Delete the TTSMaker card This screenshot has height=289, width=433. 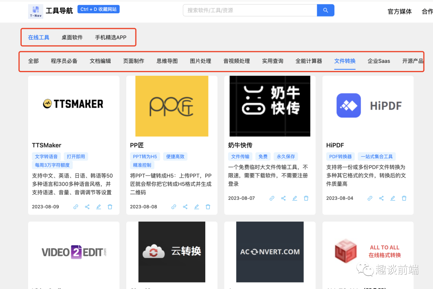click(x=110, y=207)
